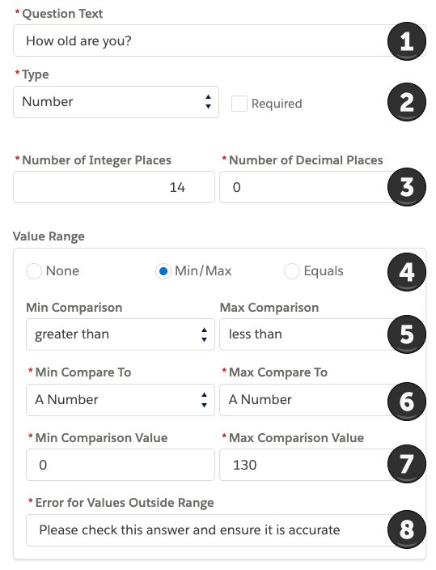
Task: Click the number 6 callout badge
Action: click(407, 402)
